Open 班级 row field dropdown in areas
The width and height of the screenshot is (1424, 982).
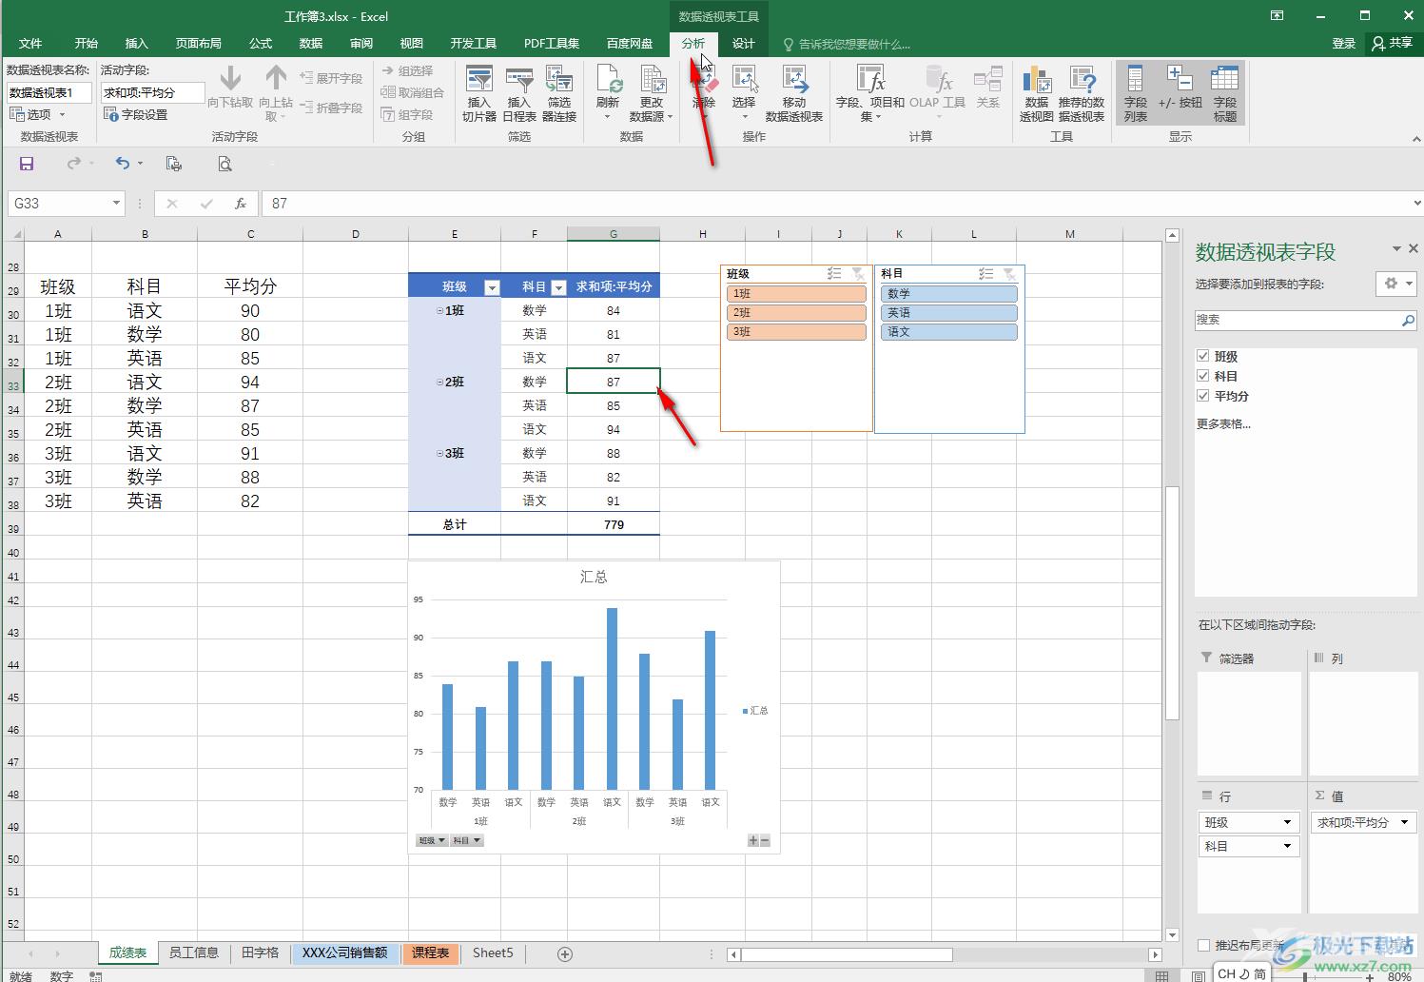click(1287, 822)
